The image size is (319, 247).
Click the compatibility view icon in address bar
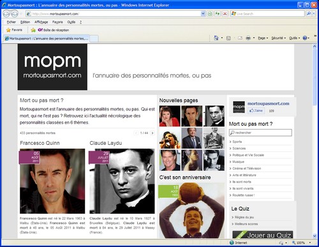(x=210, y=14)
